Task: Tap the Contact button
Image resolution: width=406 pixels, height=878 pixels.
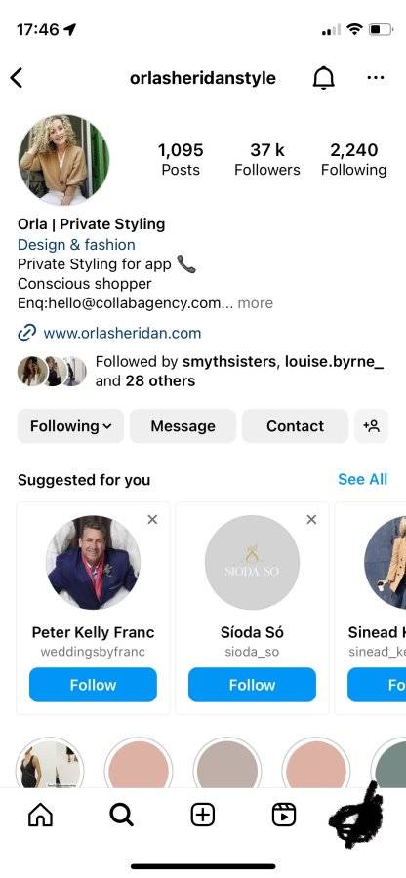Action: tap(295, 426)
